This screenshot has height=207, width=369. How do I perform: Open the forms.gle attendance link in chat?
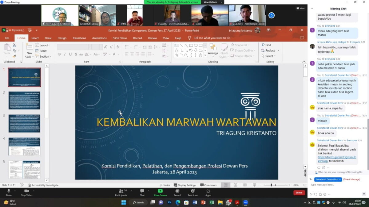coord(337,159)
